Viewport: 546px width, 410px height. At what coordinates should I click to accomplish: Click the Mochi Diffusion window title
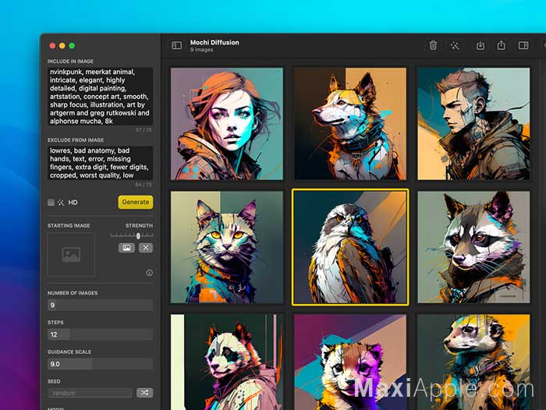tap(214, 42)
